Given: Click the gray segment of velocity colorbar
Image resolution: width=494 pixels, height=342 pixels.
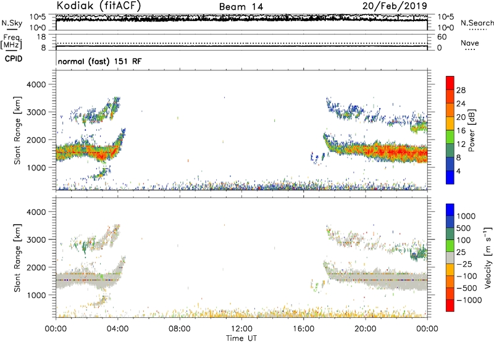Looking at the screenshot, I should point(450,257).
